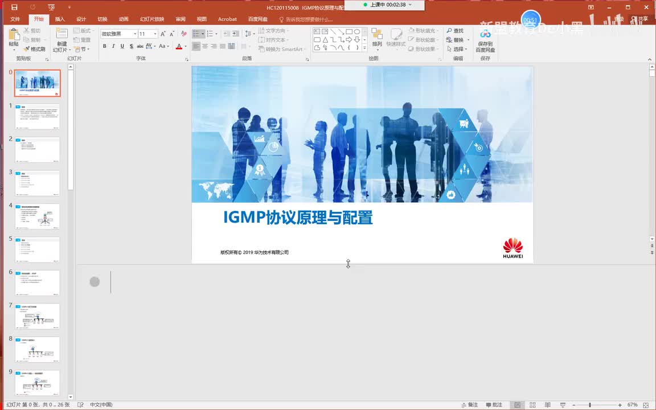Clear all formatting with the eraser icon
Image resolution: width=656 pixels, height=410 pixels.
(184, 34)
